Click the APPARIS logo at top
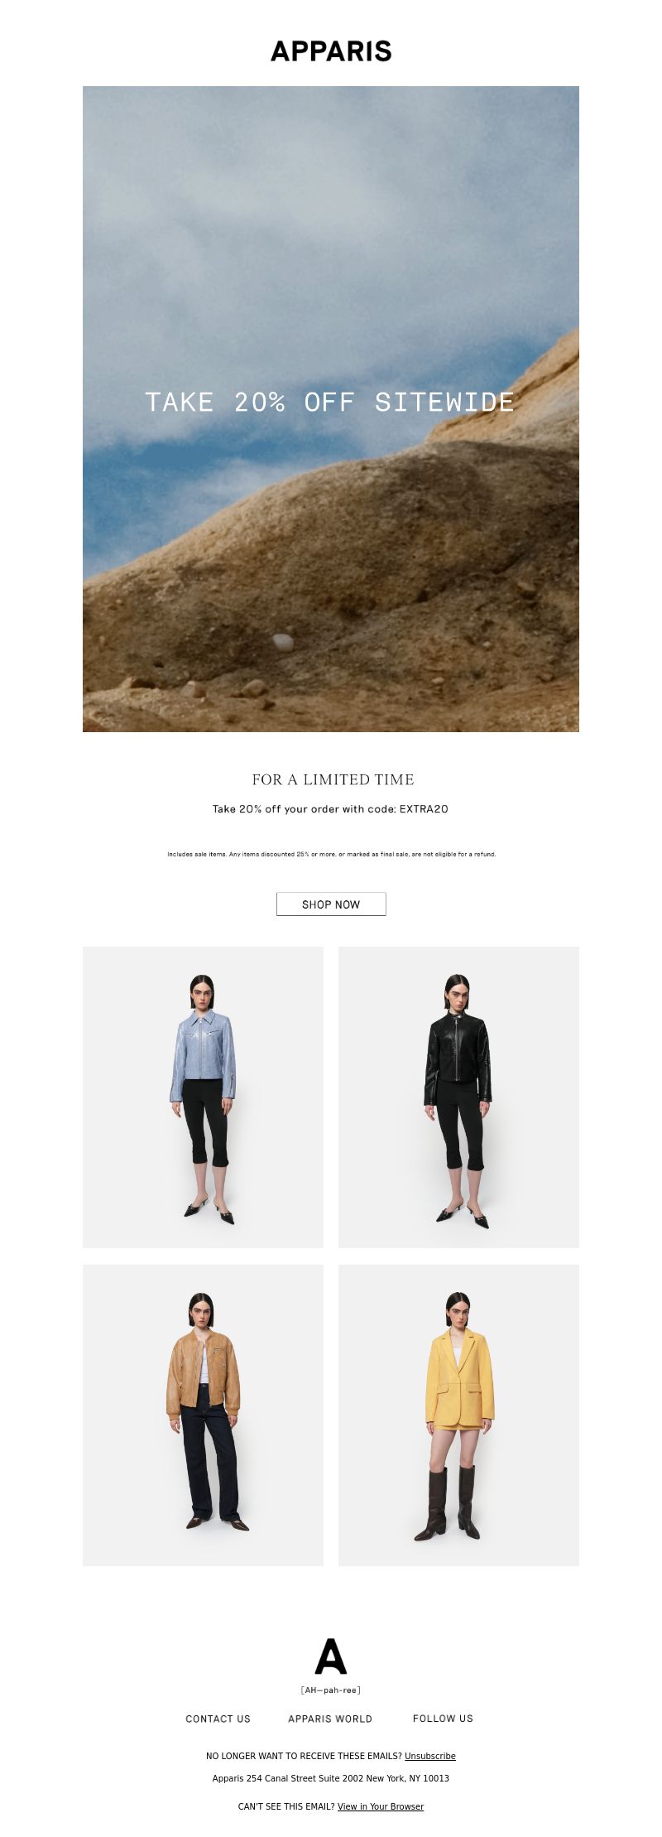Screen dimensions: 662x1837 pyautogui.click(x=331, y=51)
